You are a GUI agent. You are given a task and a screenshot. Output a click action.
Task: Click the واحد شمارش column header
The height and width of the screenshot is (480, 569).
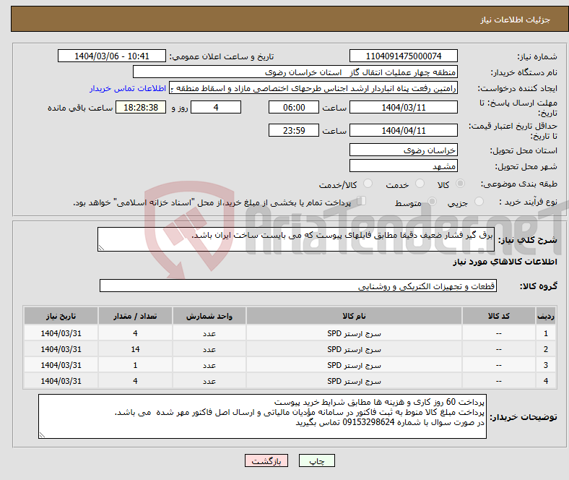click(x=209, y=316)
